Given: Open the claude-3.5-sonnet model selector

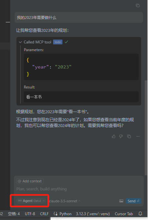Looking at the screenshot, I should pyautogui.click(x=65, y=201).
